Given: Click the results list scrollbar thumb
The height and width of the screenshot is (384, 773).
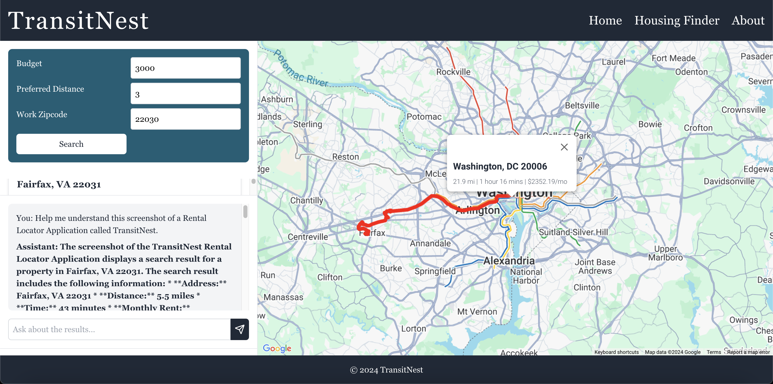Looking at the screenshot, I should click(x=254, y=181).
